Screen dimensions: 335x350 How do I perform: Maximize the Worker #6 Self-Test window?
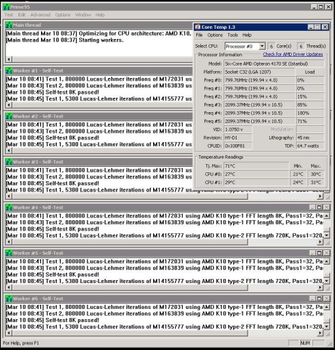tap(319, 299)
